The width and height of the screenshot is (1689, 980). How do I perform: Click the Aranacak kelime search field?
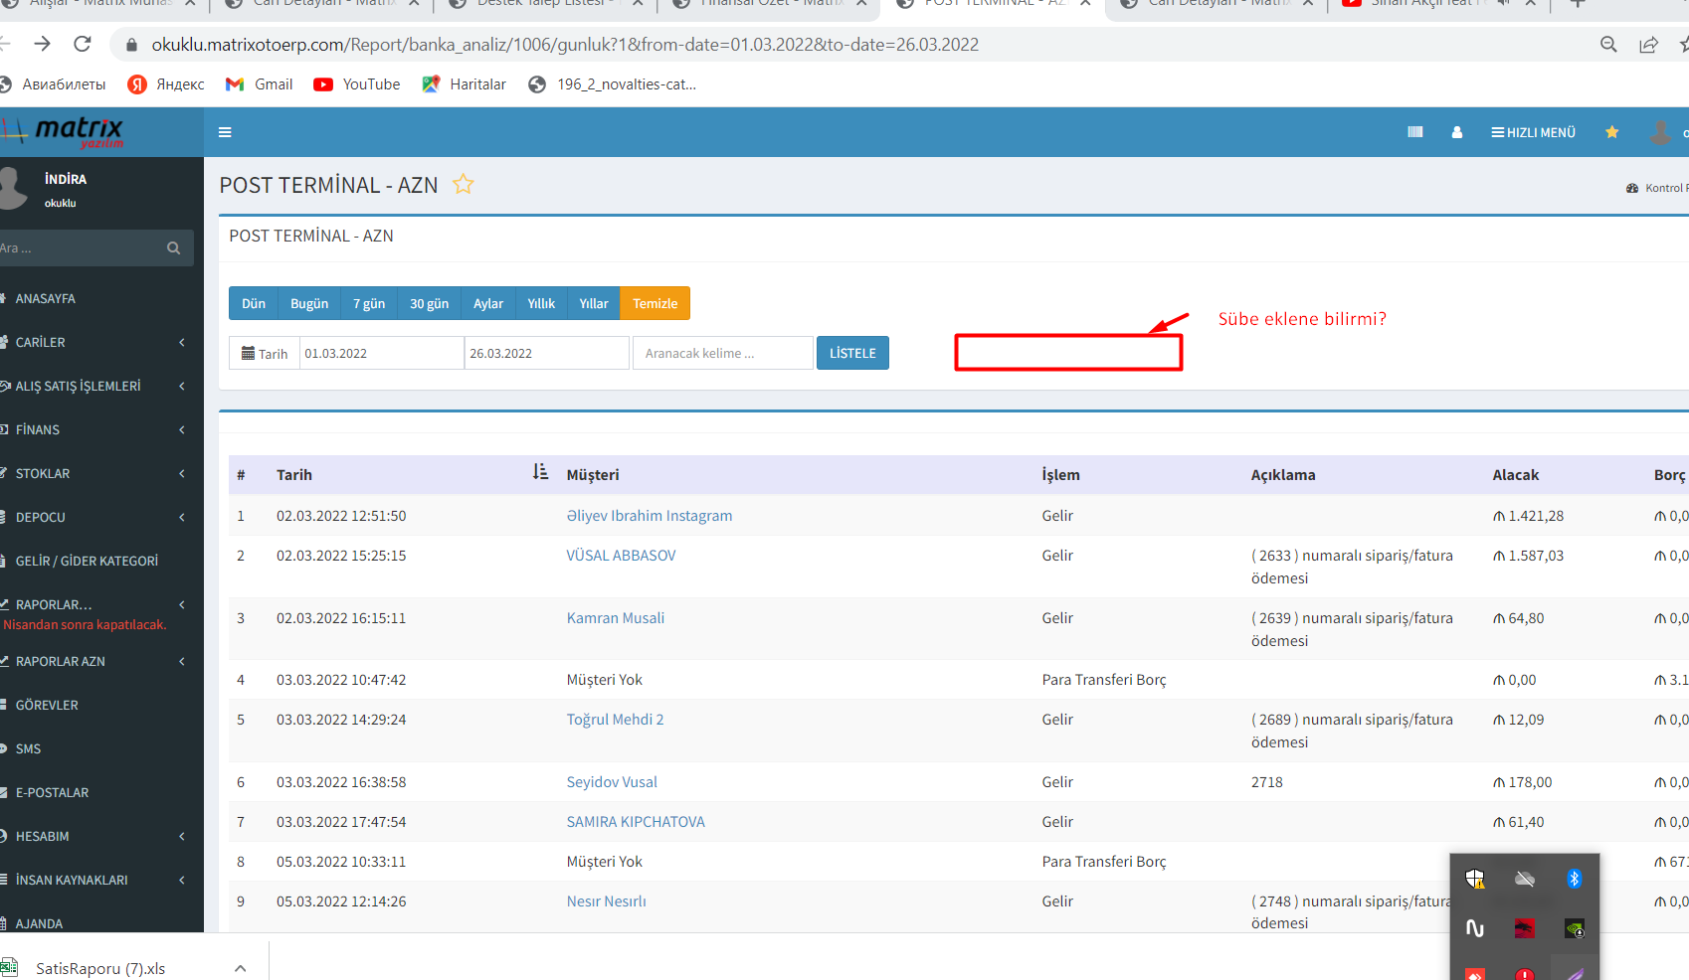point(722,354)
